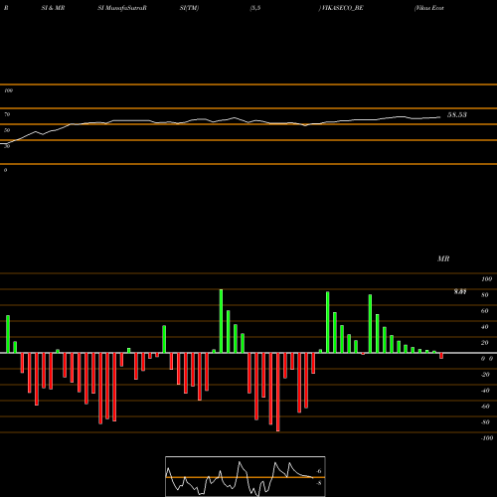
Task: Click the RSI axis label "100"
Action: coord(8,90)
